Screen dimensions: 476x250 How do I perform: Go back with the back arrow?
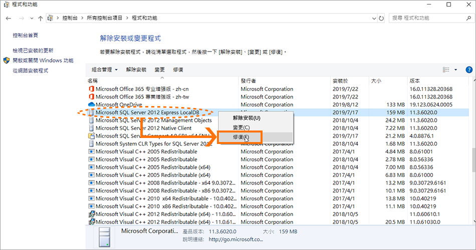click(x=9, y=18)
